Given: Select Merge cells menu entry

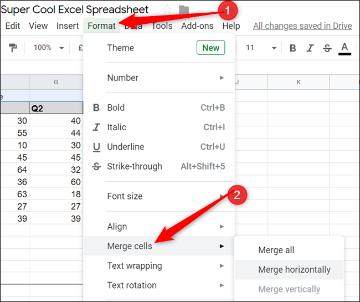Looking at the screenshot, I should point(159,246).
